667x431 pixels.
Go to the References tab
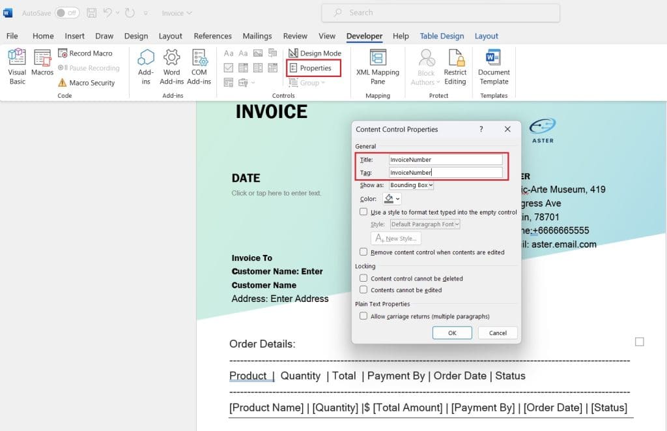[213, 37]
